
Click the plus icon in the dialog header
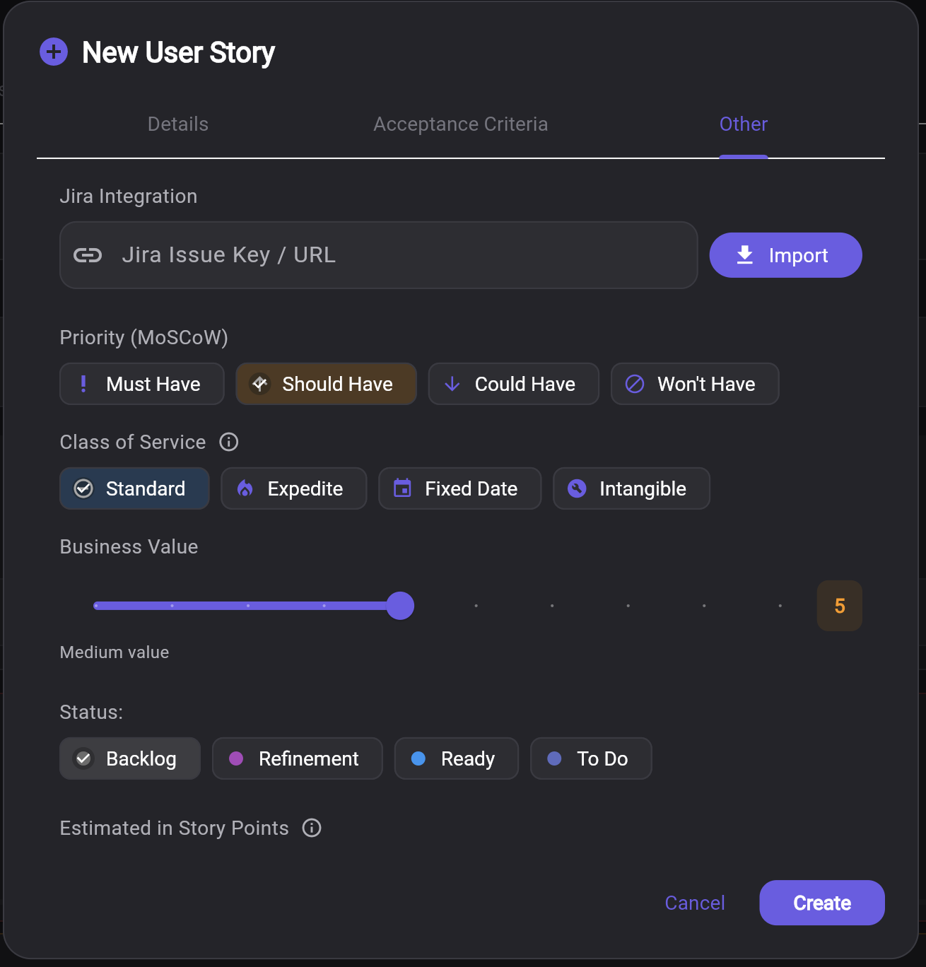pos(53,52)
